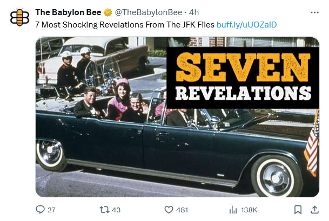The width and height of the screenshot is (329, 221).
Task: Click the 481 likes count
Action: [x=182, y=210]
